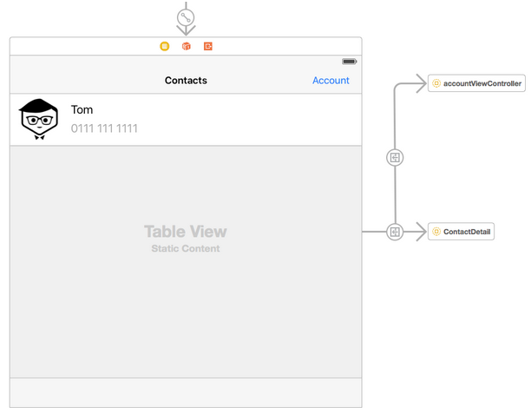Select the segue icon leading to accountViewController
531x420 pixels.
click(395, 157)
